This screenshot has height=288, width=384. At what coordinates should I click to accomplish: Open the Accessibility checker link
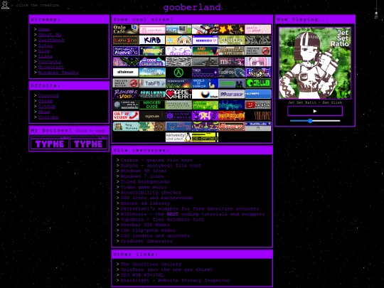pyautogui.click(x=151, y=193)
